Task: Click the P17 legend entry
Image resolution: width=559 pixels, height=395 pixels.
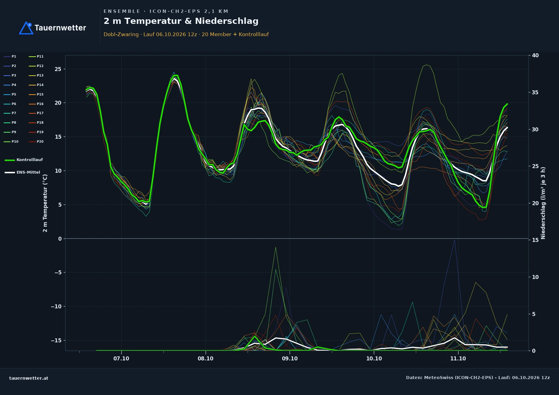Action: 36,113
